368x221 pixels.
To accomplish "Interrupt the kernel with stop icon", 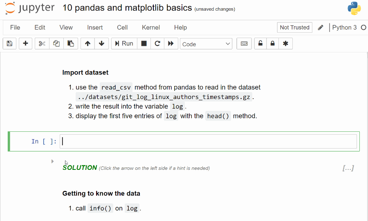I will 144,43.
